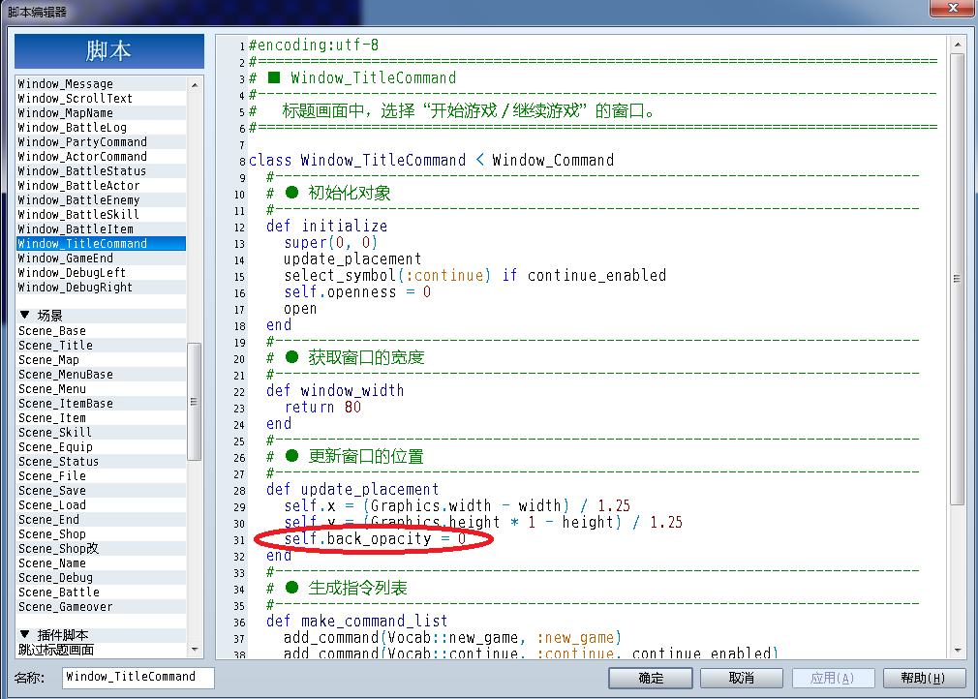
Task: Open the Scene_Debug script
Action: coord(101,577)
